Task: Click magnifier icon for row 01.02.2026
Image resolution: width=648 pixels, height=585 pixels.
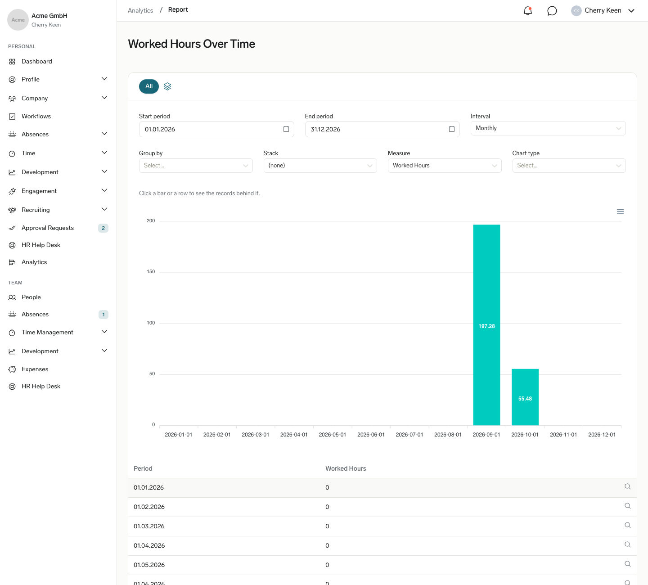Action: (x=627, y=506)
